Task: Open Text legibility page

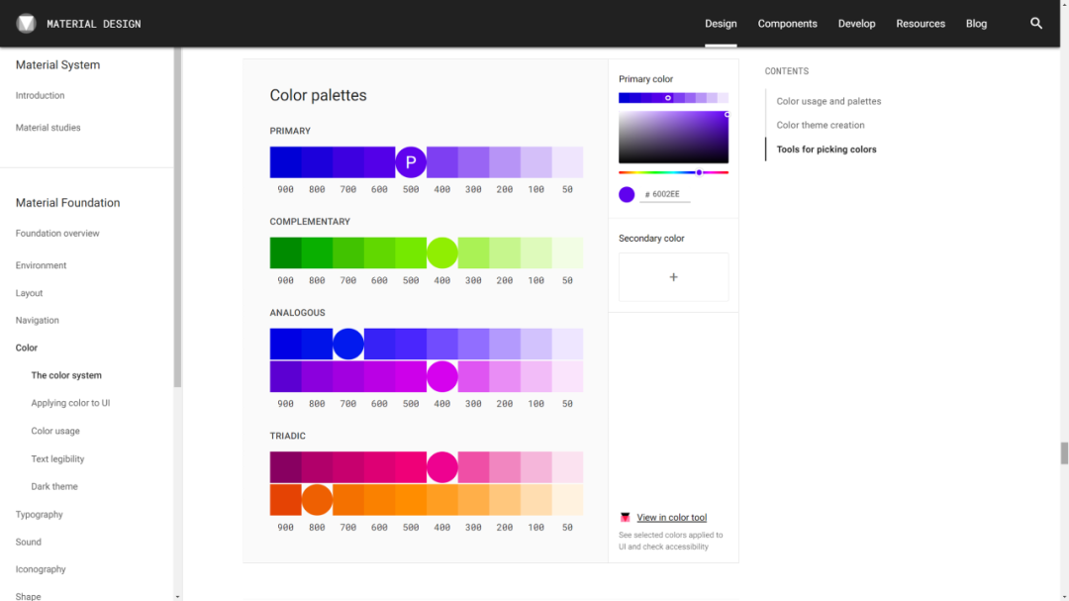Action: pos(58,459)
